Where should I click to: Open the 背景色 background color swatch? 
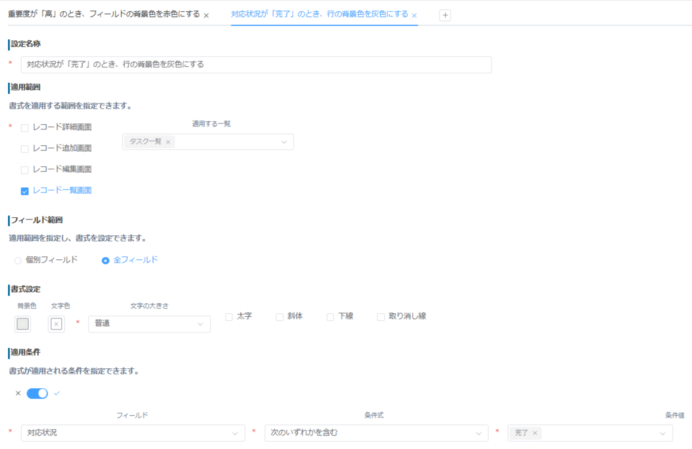[x=23, y=324]
